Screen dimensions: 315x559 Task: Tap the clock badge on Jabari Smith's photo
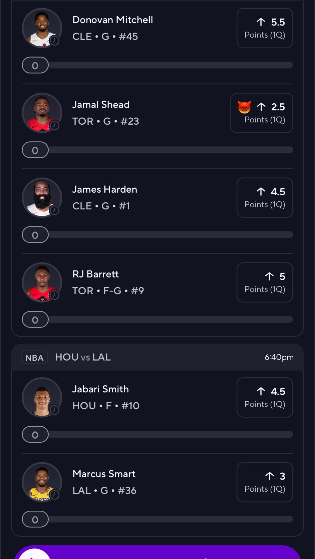click(55, 410)
